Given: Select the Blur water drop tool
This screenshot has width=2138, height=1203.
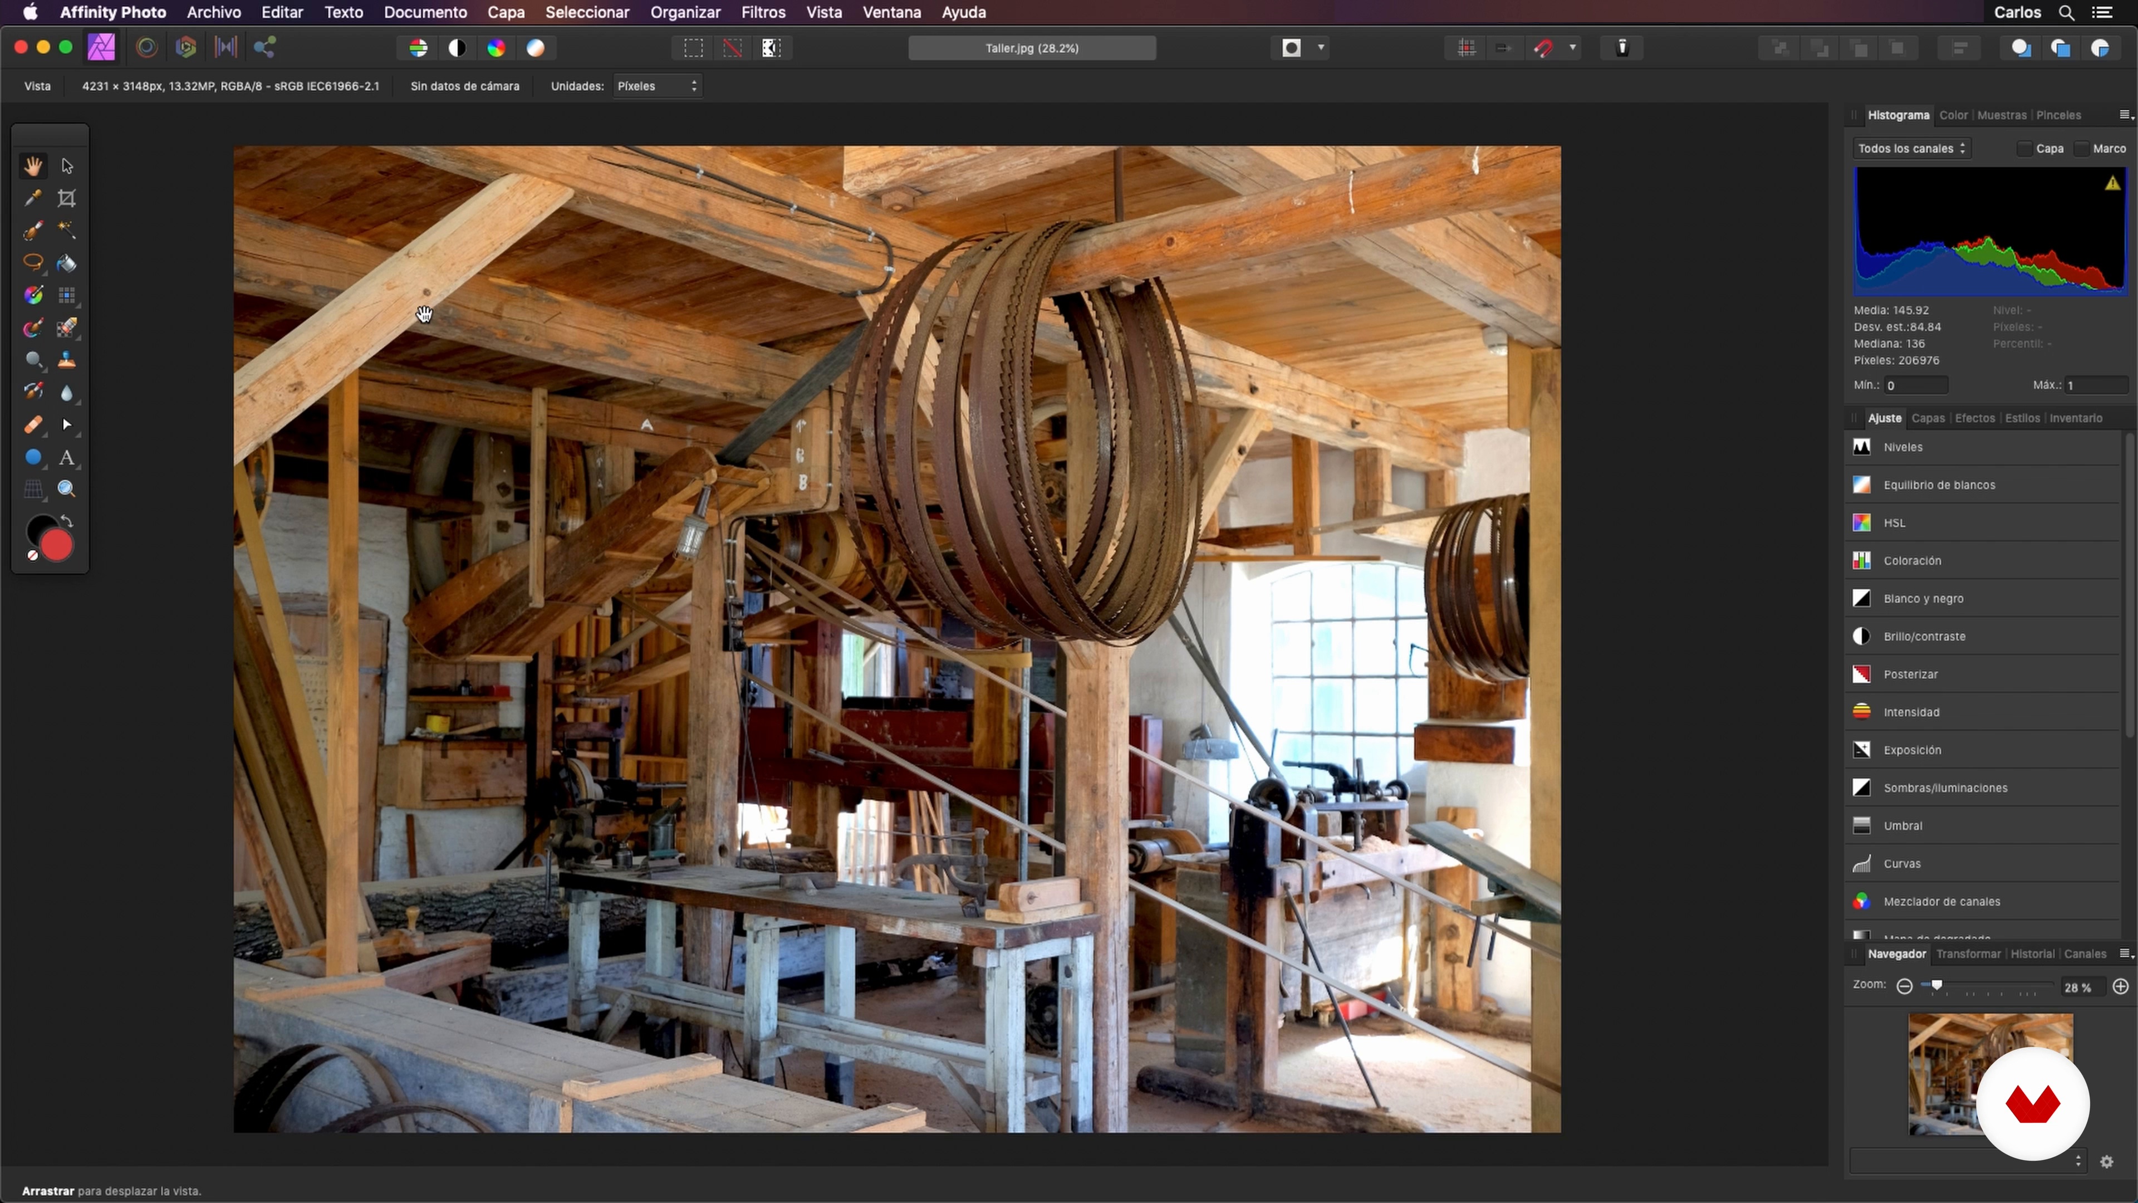Looking at the screenshot, I should (x=67, y=392).
